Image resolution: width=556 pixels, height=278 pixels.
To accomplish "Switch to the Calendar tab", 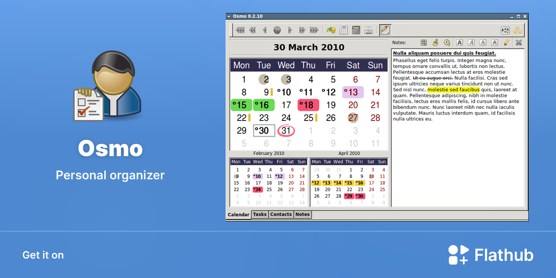I will pyautogui.click(x=239, y=215).
